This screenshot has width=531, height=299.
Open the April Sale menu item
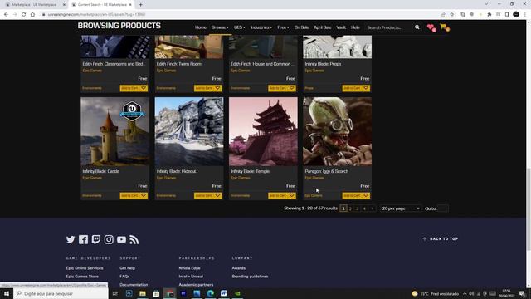[323, 27]
